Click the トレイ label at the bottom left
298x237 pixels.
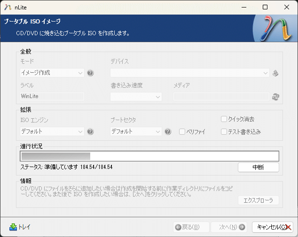pyautogui.click(x=24, y=227)
